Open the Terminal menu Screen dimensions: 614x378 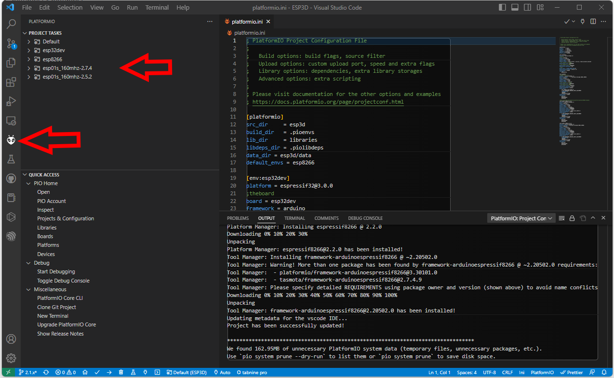tap(157, 8)
